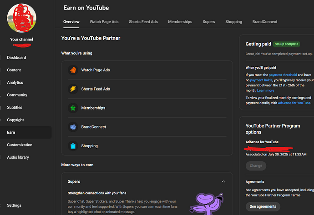Click the "Earn on YouTube" page title
Screen dimensions: 314x215
click(86, 8)
